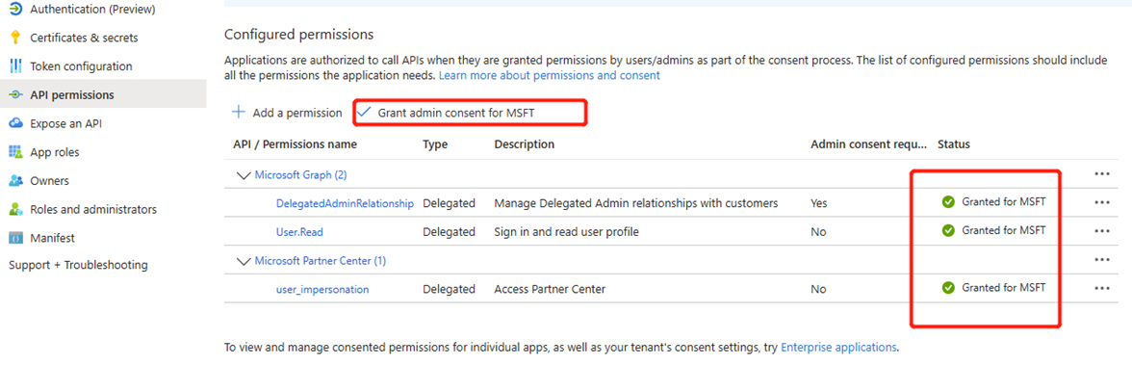Click the Certificates & secrets key icon

click(x=15, y=38)
